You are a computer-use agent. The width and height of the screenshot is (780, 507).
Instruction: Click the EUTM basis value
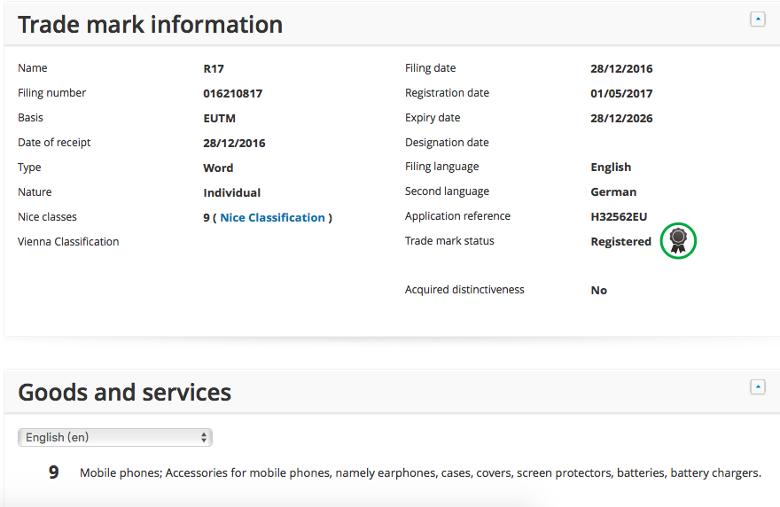[220, 118]
